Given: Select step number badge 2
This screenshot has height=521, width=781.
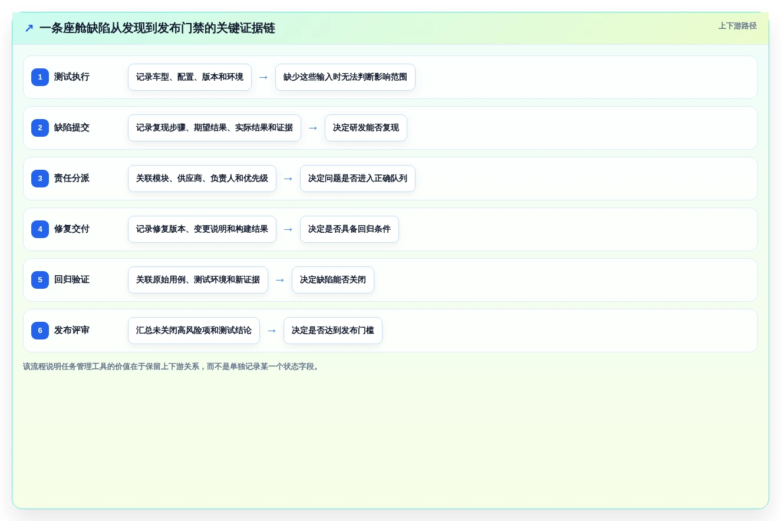Looking at the screenshot, I should [40, 128].
